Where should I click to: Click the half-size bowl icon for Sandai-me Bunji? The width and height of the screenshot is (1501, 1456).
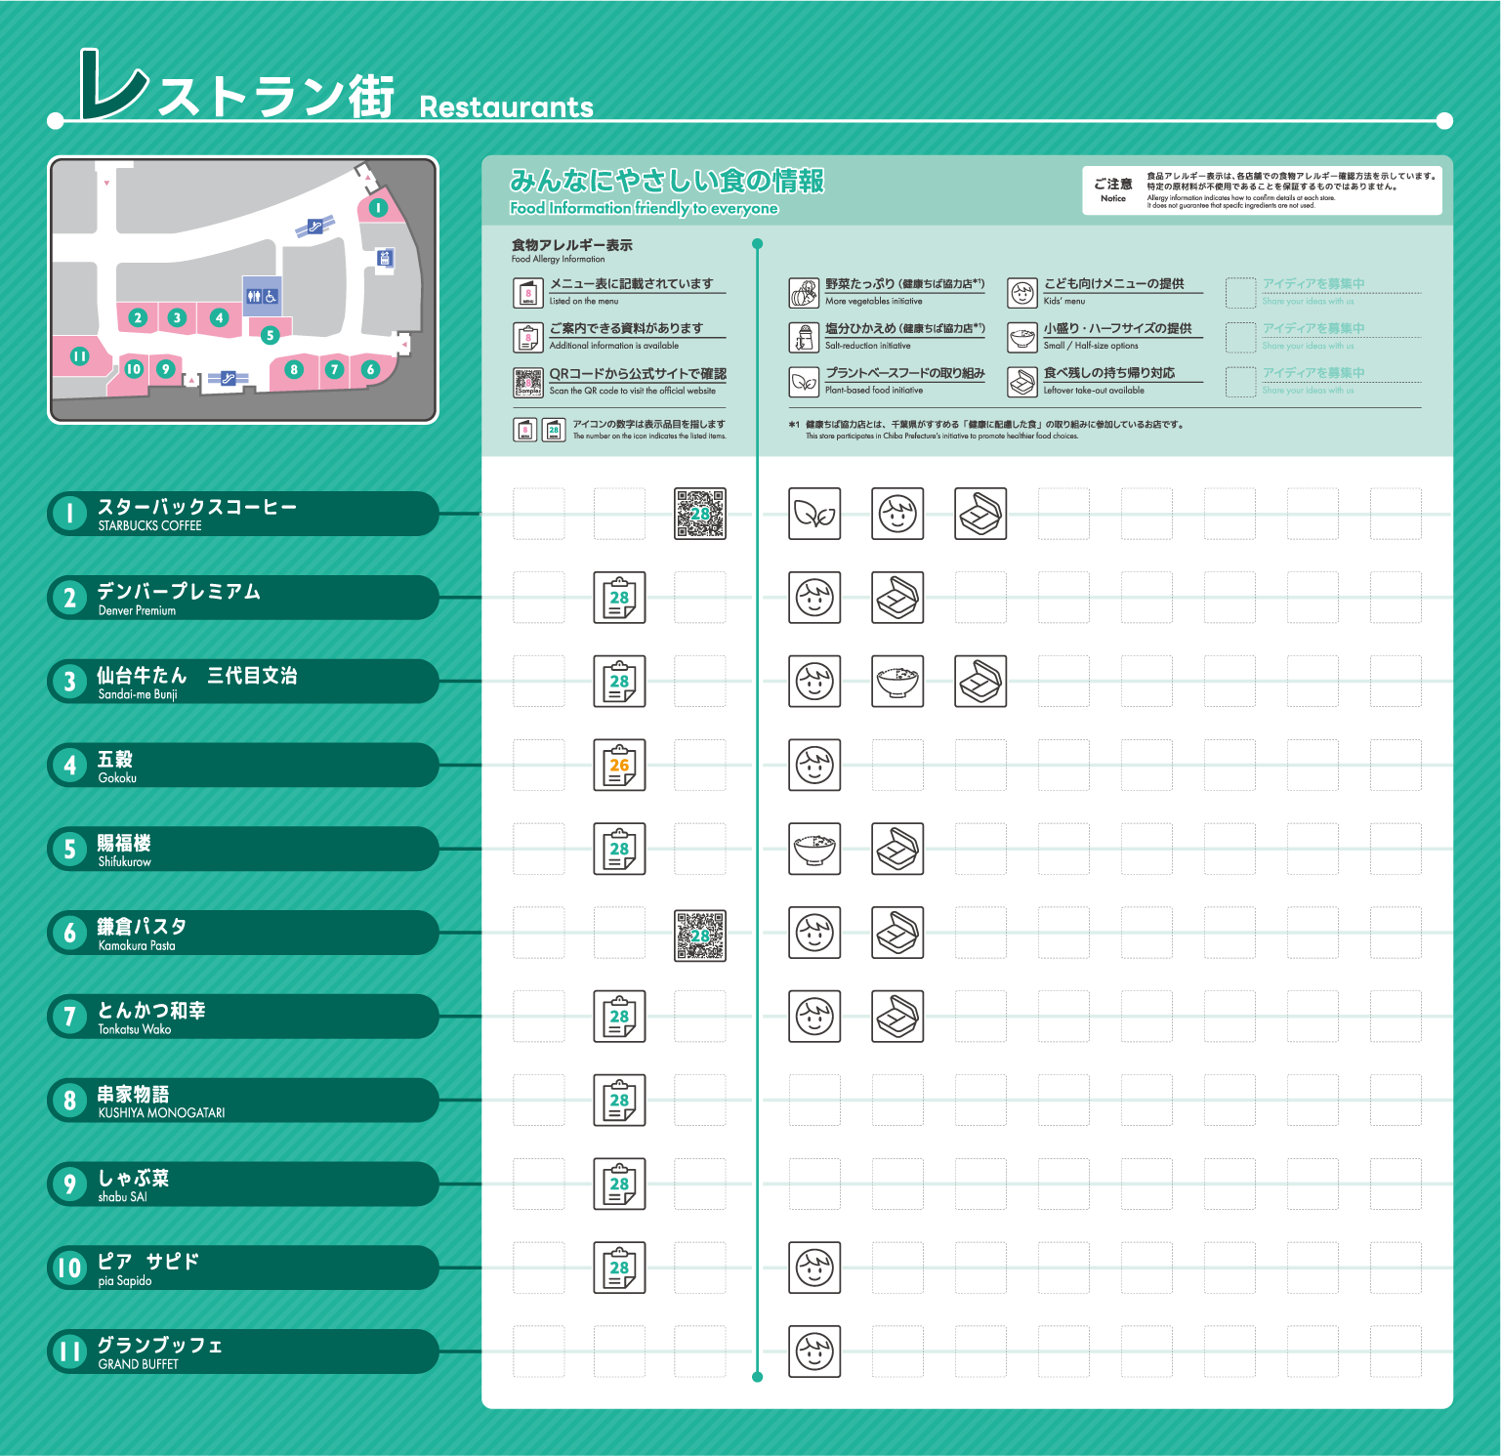[x=897, y=681]
